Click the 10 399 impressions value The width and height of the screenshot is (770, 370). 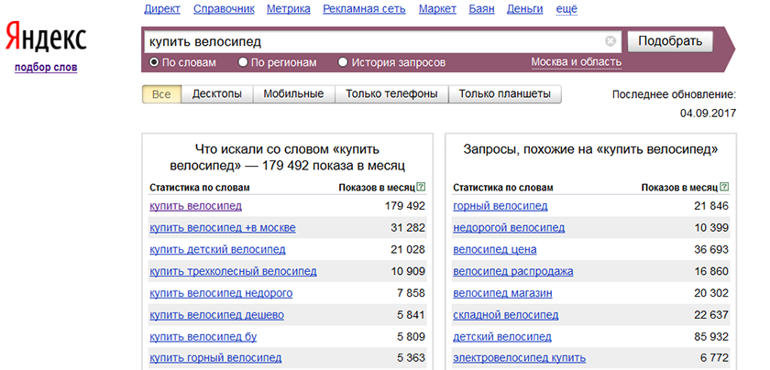click(711, 228)
